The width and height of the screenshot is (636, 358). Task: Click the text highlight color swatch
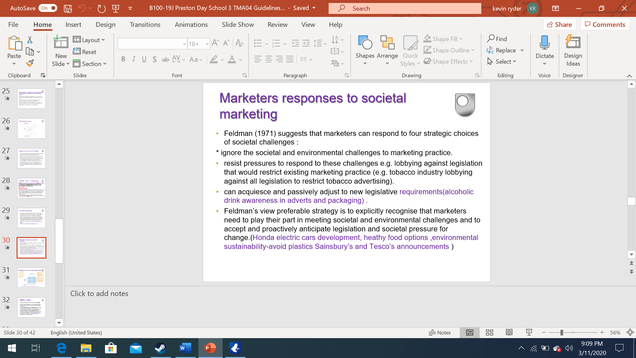(x=214, y=59)
